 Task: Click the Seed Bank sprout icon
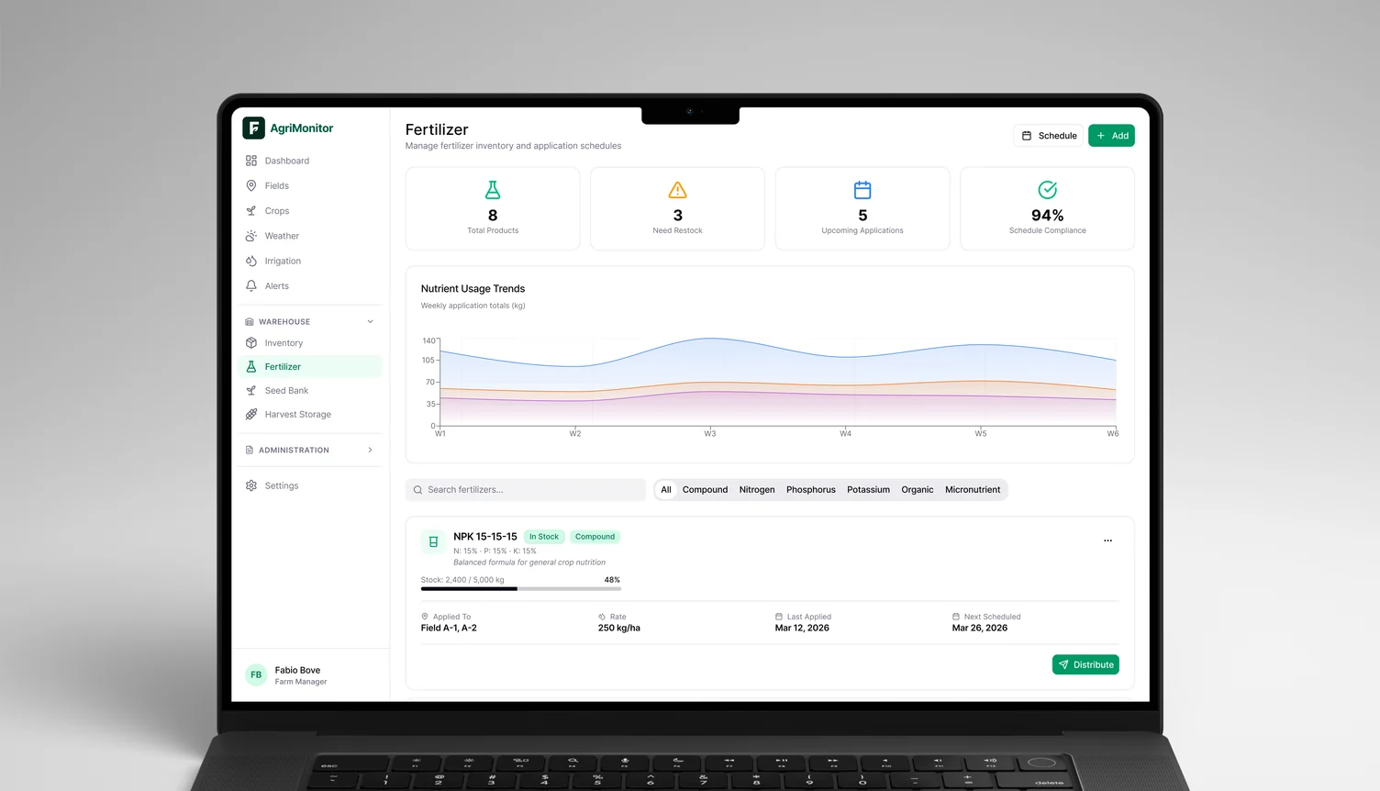pyautogui.click(x=251, y=391)
